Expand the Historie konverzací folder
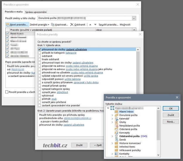Image resolution: width=183 pixels, height=161 pixels. click(x=112, y=143)
